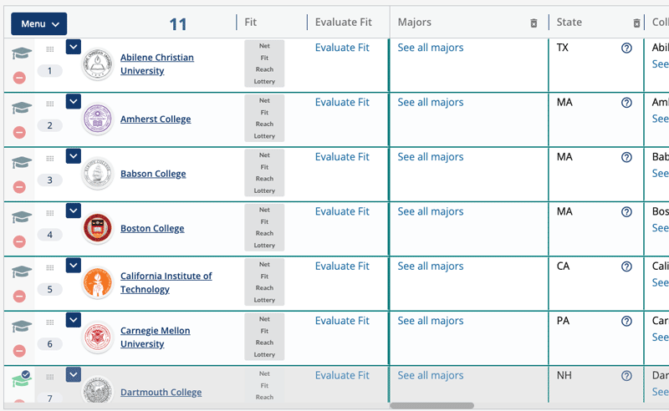
Task: Open state help icon for PA row
Action: 626,321
